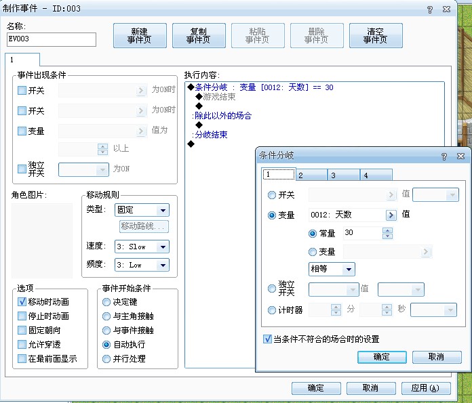Choose 独立开关 radio in 条件分歧
Image resolution: width=472 pixels, height=403 pixels.
271,289
